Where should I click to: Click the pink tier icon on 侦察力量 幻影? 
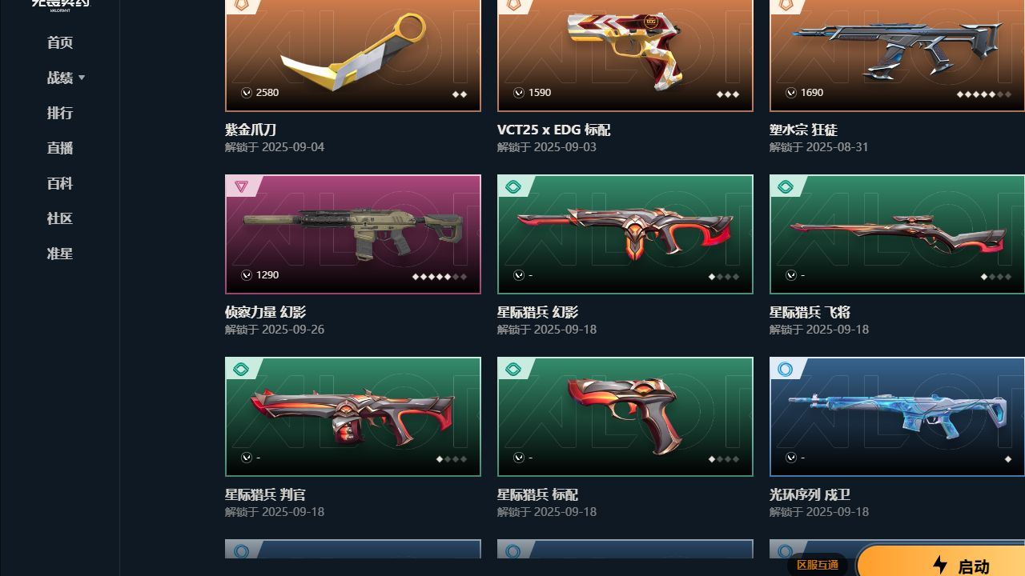[x=241, y=186]
